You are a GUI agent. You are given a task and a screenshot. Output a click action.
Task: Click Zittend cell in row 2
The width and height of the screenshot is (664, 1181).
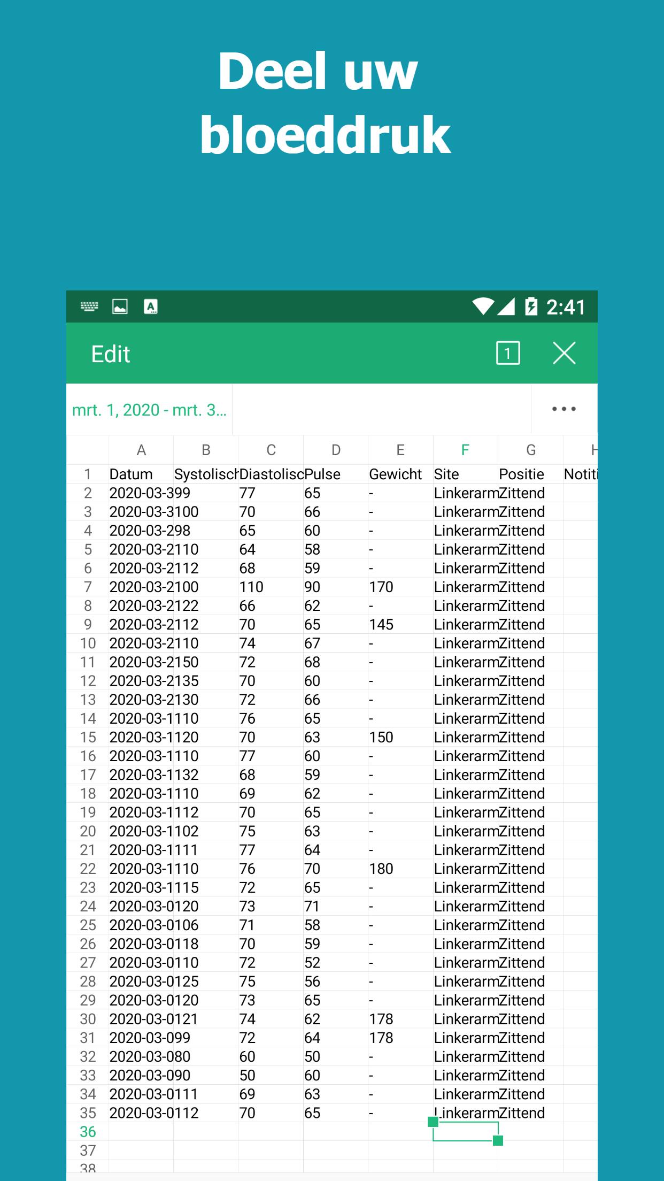tap(530, 493)
